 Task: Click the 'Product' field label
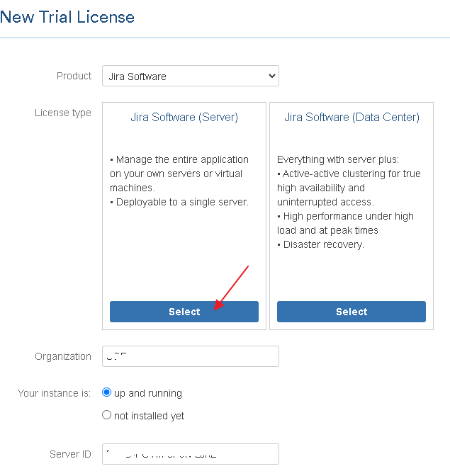point(74,76)
